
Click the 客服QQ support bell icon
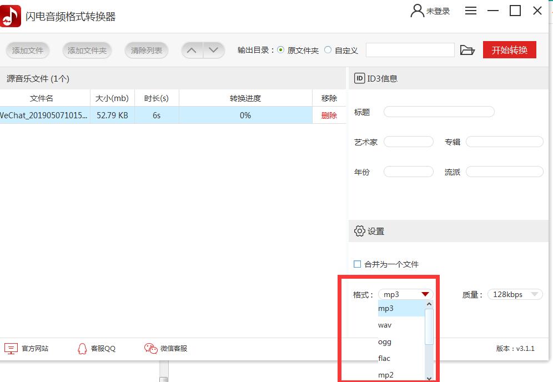point(82,349)
